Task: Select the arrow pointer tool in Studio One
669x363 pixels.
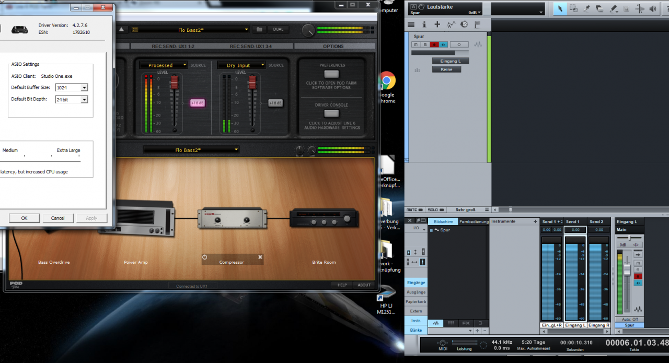Action: [560, 9]
